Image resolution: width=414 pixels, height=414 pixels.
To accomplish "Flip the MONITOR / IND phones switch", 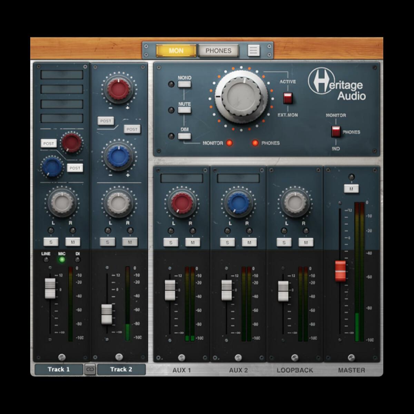I will coord(336,131).
